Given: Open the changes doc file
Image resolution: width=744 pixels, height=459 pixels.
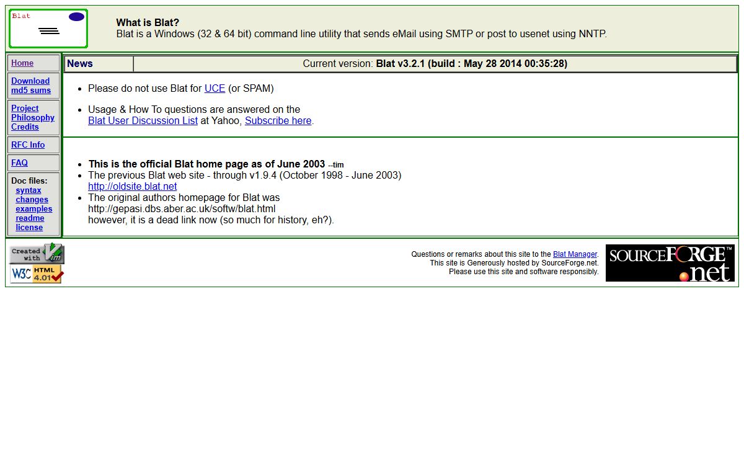Looking at the screenshot, I should 32,199.
